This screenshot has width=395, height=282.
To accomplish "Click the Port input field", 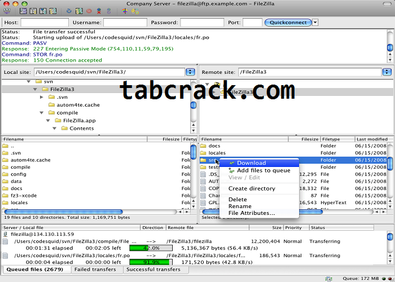I will pyautogui.click(x=252, y=23).
